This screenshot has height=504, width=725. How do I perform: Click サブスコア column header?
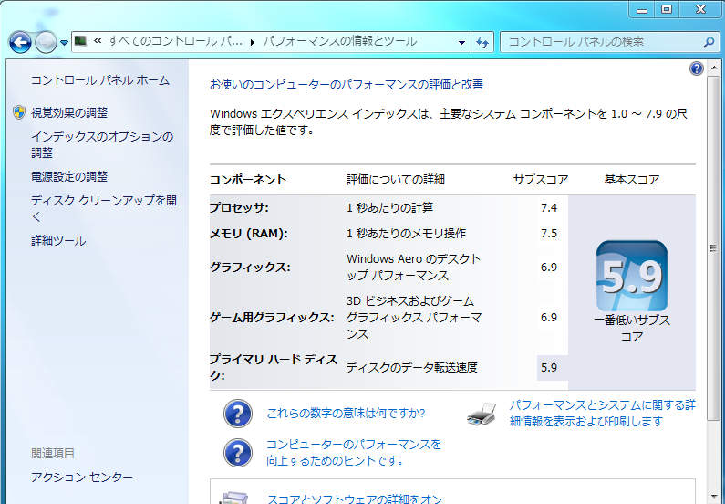[x=541, y=180]
